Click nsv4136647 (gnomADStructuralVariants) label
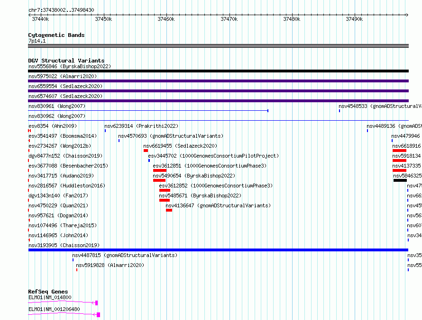This screenshot has height=320, width=422. 218,205
